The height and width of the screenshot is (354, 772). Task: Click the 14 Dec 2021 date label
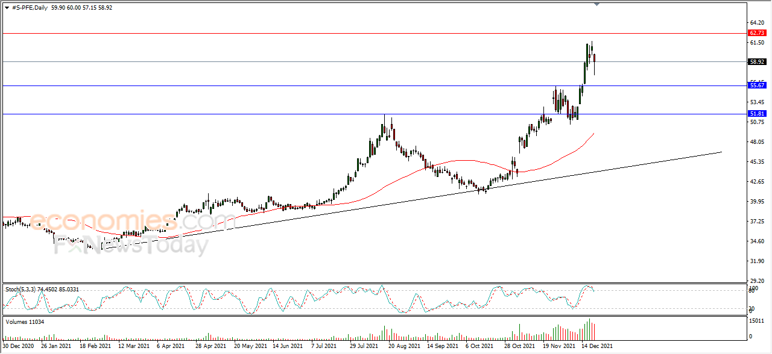tap(597, 347)
